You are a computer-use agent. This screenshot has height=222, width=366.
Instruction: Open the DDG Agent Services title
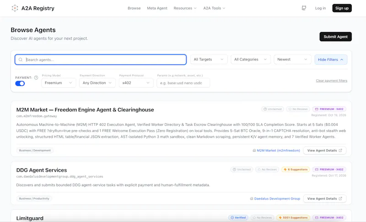42,170
